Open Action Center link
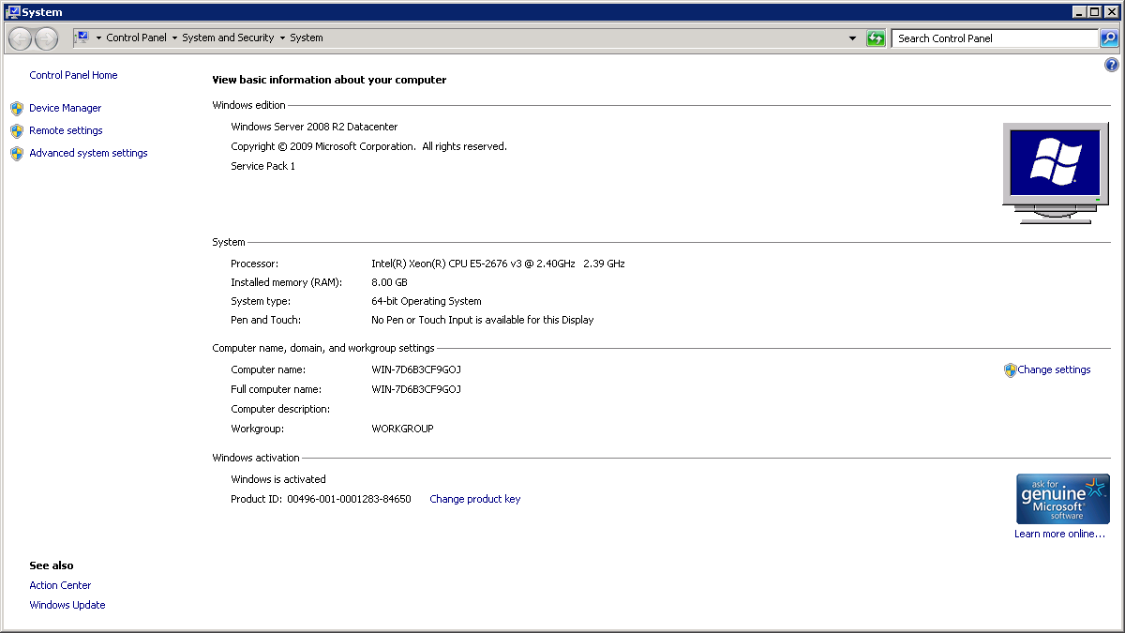Image resolution: width=1125 pixels, height=633 pixels. coord(60,585)
